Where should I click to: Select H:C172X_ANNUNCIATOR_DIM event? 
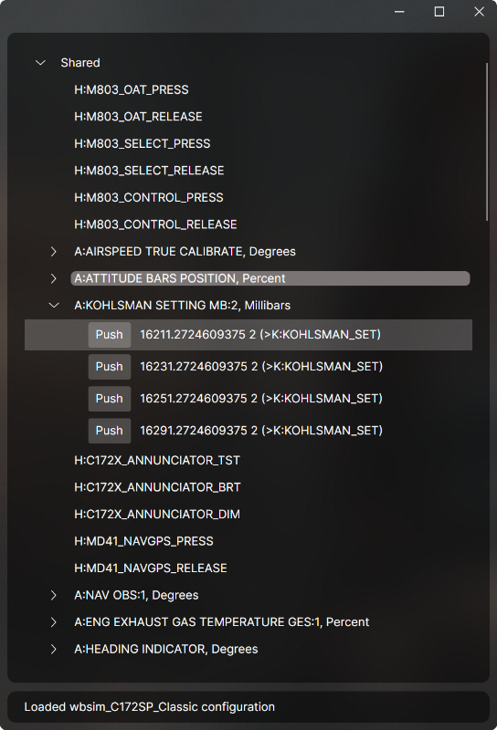(157, 514)
